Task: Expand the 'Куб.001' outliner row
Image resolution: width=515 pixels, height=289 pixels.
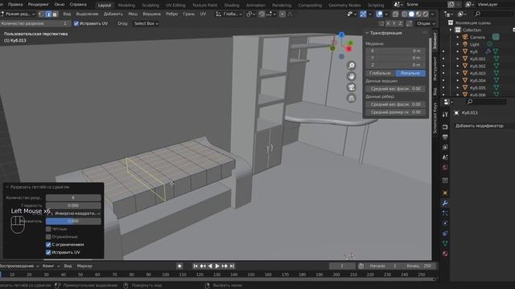Action: [x=458, y=59]
